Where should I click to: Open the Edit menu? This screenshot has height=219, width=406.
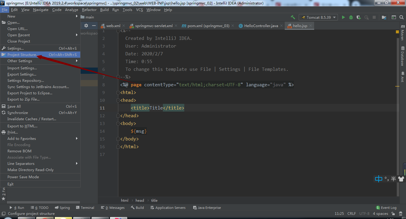pos(14,10)
